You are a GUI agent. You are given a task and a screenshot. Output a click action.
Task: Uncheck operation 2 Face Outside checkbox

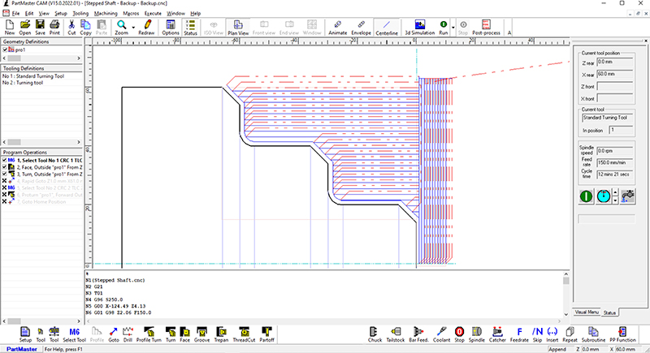point(5,166)
